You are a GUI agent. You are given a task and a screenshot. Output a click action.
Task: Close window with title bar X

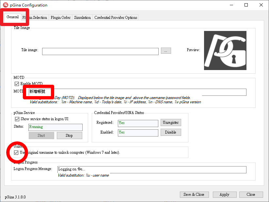tap(261, 5)
